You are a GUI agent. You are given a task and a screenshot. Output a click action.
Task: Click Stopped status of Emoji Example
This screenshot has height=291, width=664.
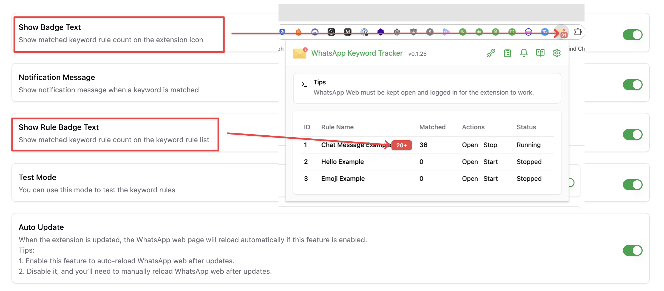529,179
